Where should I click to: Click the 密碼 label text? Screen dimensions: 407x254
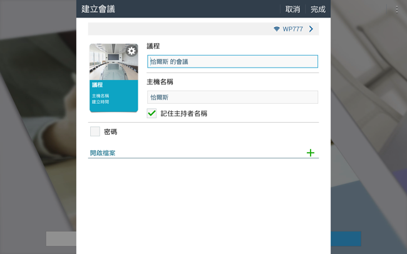(x=111, y=132)
